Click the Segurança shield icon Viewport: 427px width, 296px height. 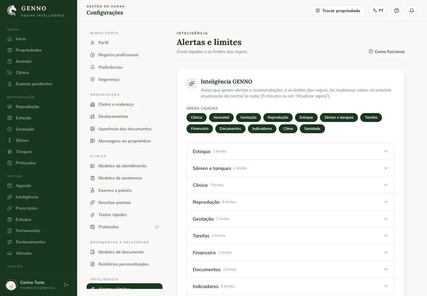[93, 79]
